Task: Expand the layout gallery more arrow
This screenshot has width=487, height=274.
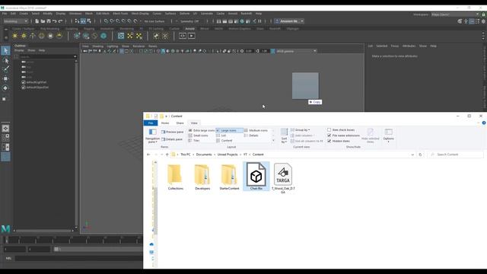Action: click(x=273, y=141)
